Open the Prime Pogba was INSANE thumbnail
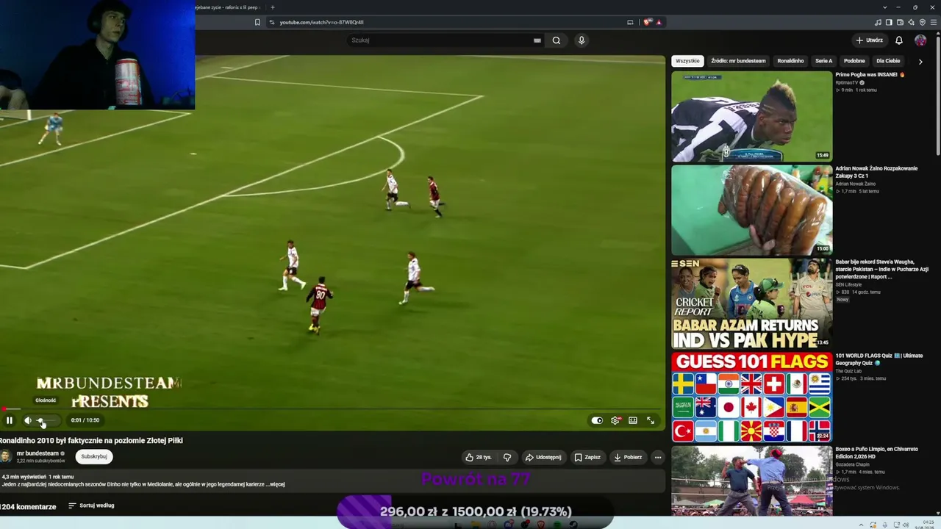941x529 pixels. (x=751, y=116)
